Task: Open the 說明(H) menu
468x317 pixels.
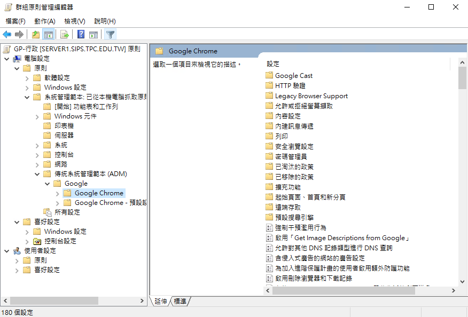Action: (x=105, y=21)
